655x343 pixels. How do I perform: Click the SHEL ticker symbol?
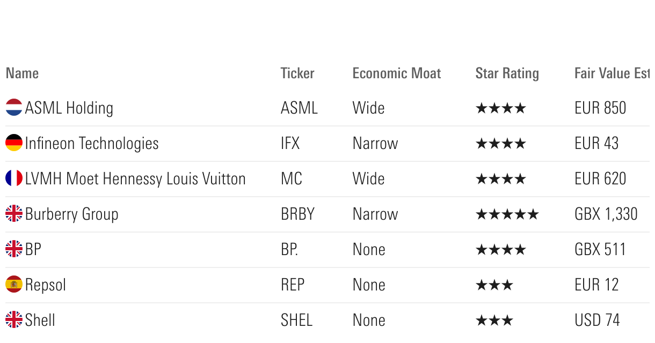click(x=296, y=320)
